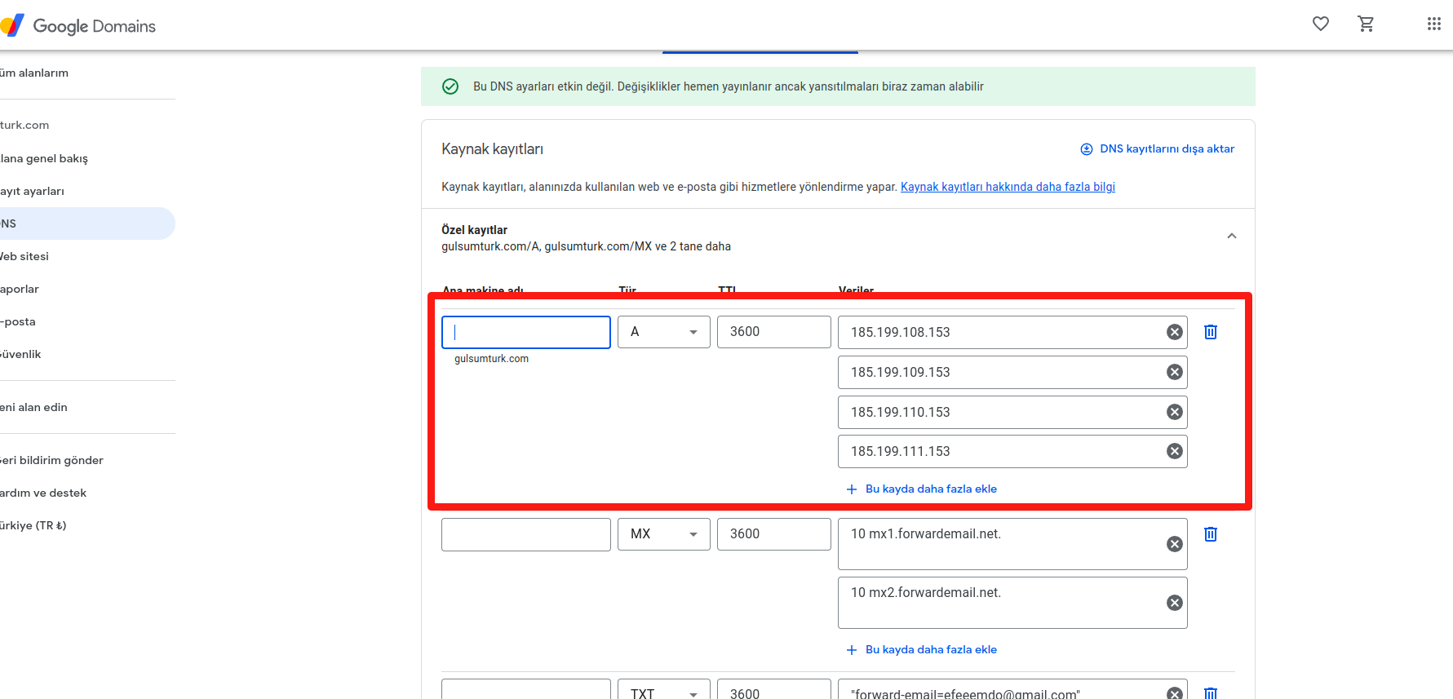Open the bildirim gönder sidebar item
The width and height of the screenshot is (1453, 699).
click(51, 460)
